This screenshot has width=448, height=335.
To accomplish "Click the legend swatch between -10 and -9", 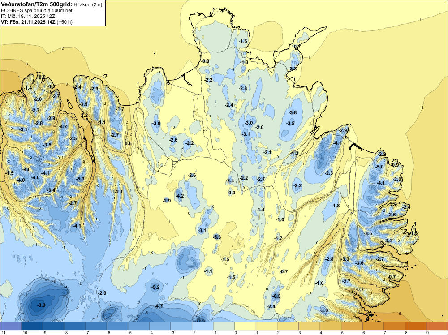I will pos(32,326).
